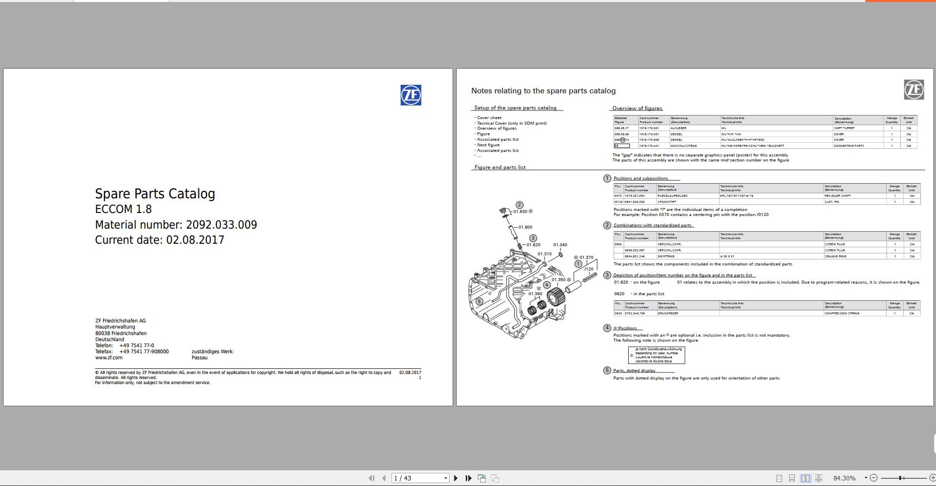Click the previous view navigation icon
Viewport: 936px width, 486px height.
(481, 478)
